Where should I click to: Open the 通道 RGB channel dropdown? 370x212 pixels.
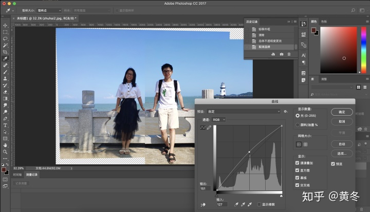[218, 120]
